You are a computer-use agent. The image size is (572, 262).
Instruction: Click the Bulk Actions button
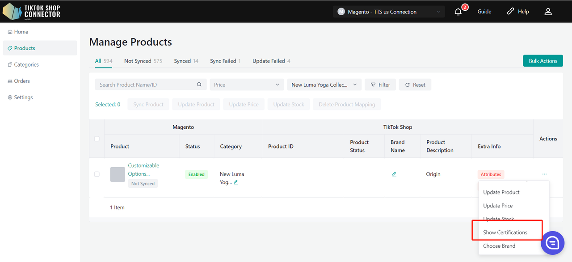point(543,61)
